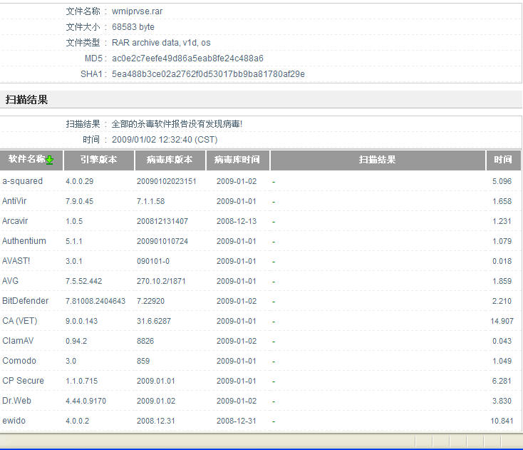Select file name wmiprvse.rar
Viewport: 523px width, 450px height.
(x=137, y=11)
